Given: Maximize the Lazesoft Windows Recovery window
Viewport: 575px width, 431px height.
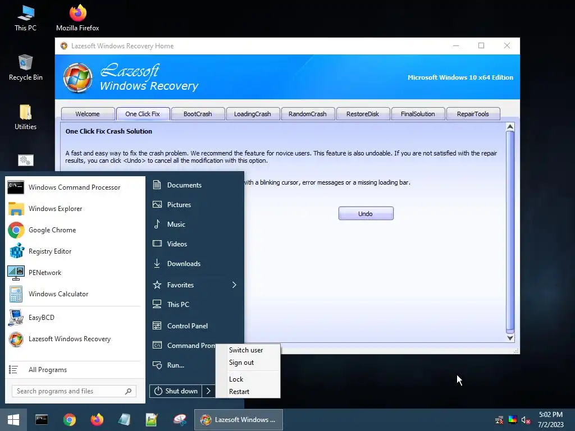Looking at the screenshot, I should 481,45.
